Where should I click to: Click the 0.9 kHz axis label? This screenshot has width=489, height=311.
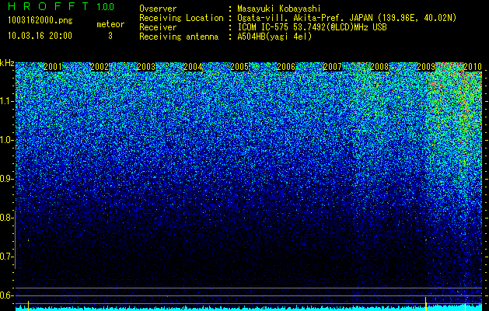coord(7,179)
